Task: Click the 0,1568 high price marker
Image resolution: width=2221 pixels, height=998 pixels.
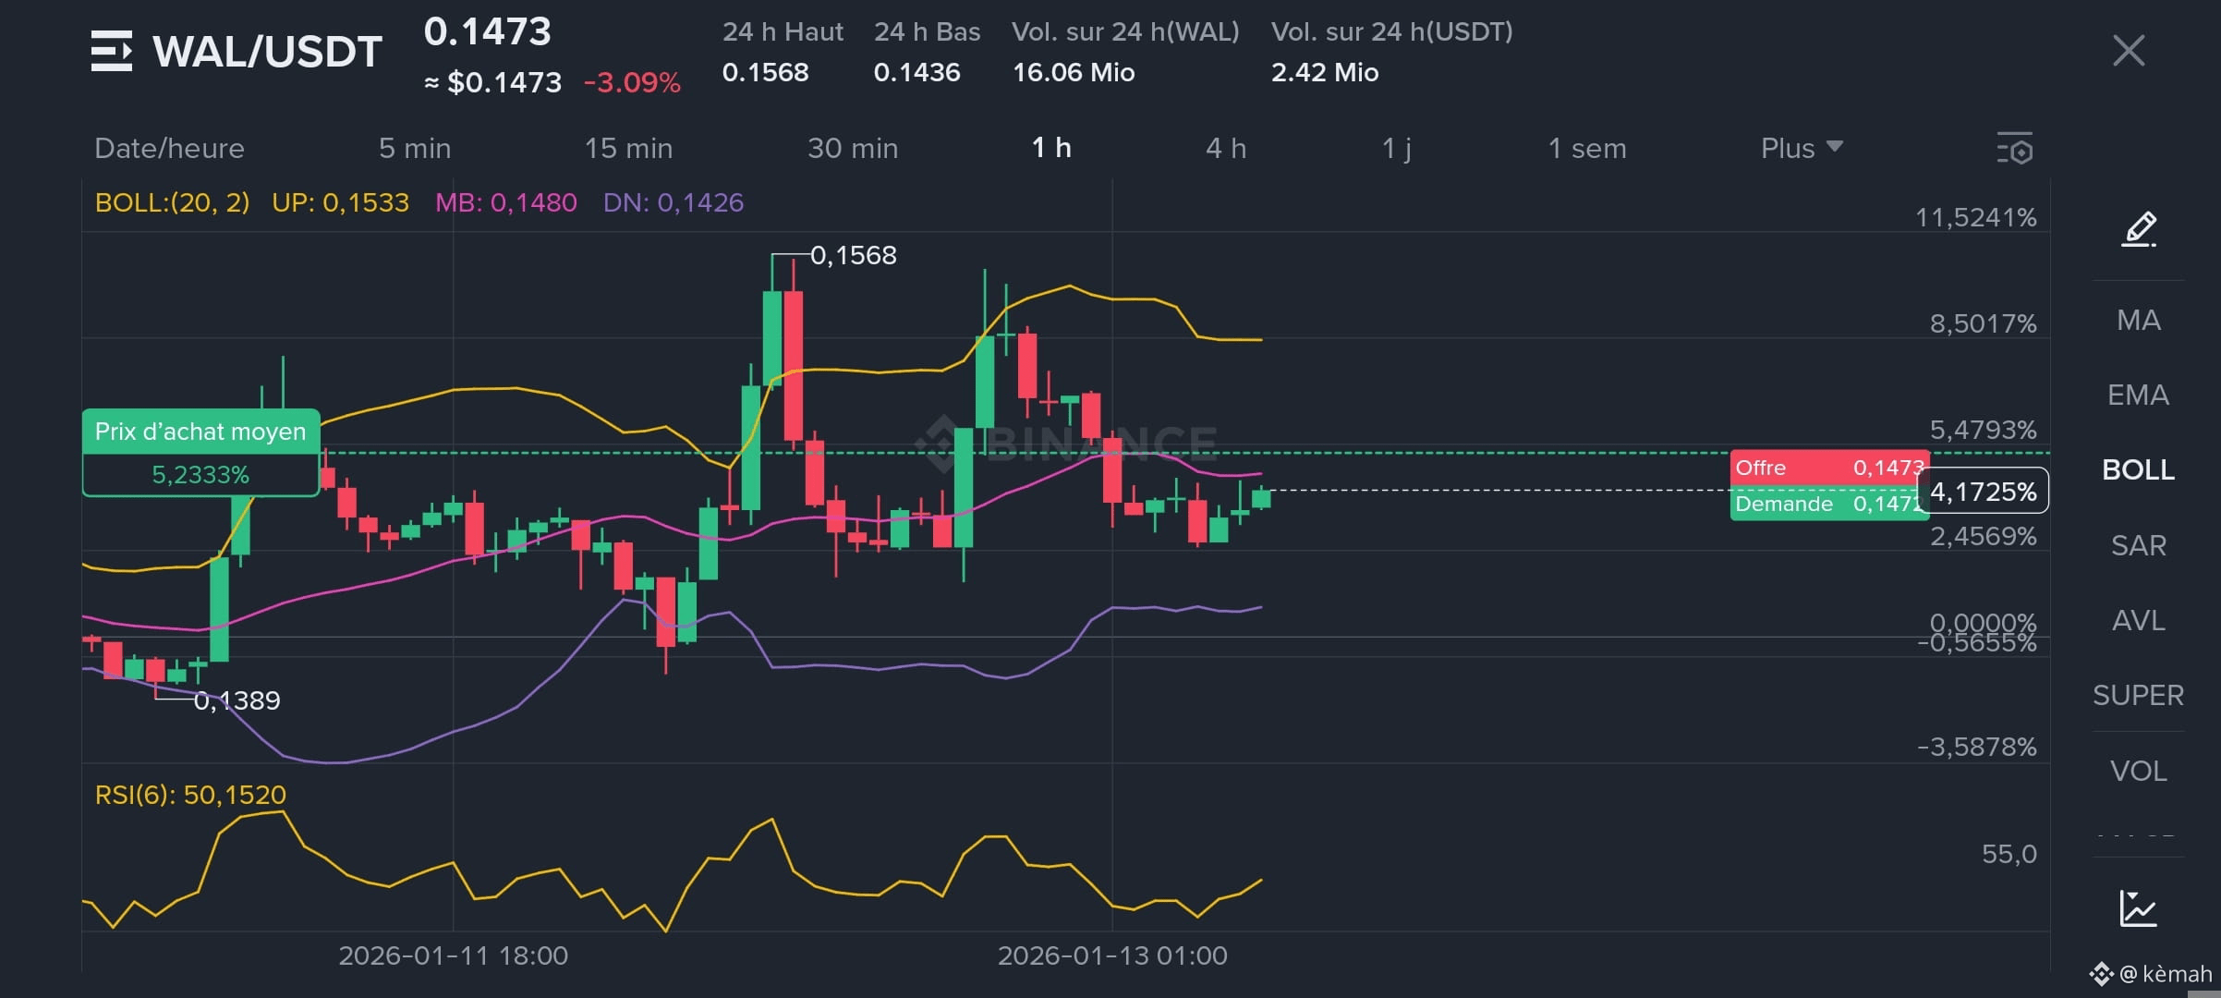Action: coord(853,255)
